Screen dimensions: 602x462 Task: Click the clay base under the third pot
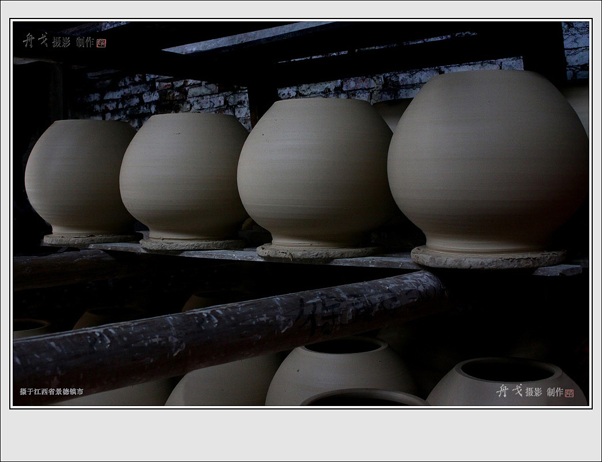(316, 252)
